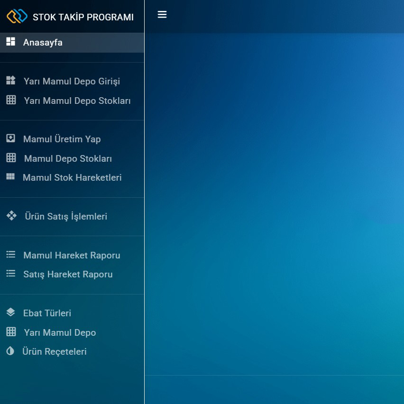Image resolution: width=404 pixels, height=404 pixels.
Task: Click the Mamul Stok Hareketleri icon
Action: click(x=10, y=176)
